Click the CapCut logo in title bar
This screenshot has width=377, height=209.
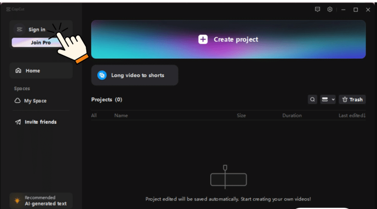15,9
